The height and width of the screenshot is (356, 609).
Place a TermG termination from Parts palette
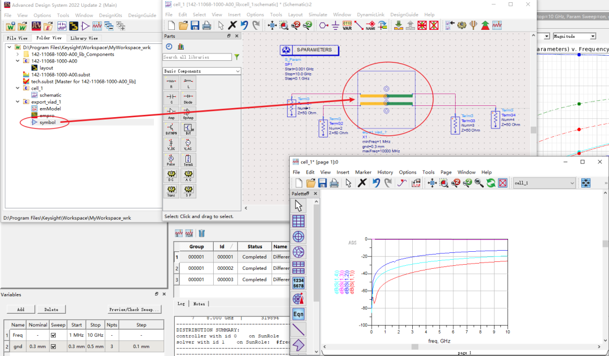tap(188, 160)
